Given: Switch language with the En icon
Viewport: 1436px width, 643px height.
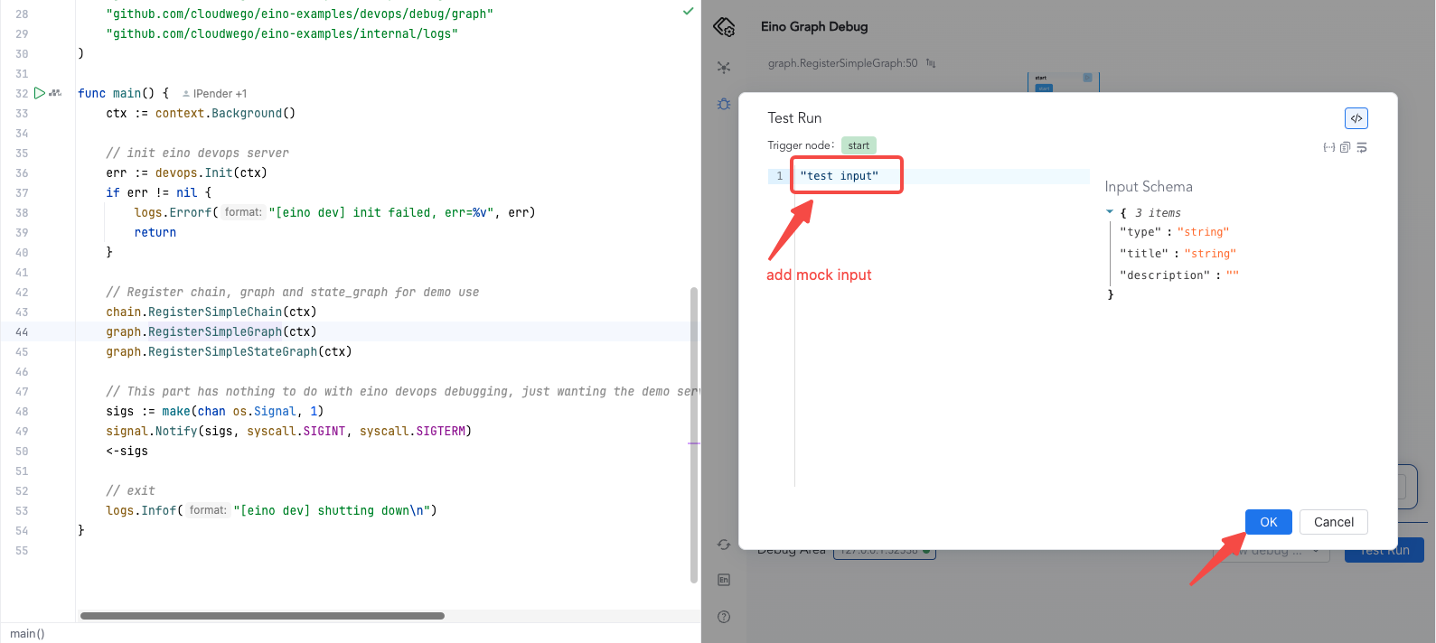Looking at the screenshot, I should click(x=724, y=580).
